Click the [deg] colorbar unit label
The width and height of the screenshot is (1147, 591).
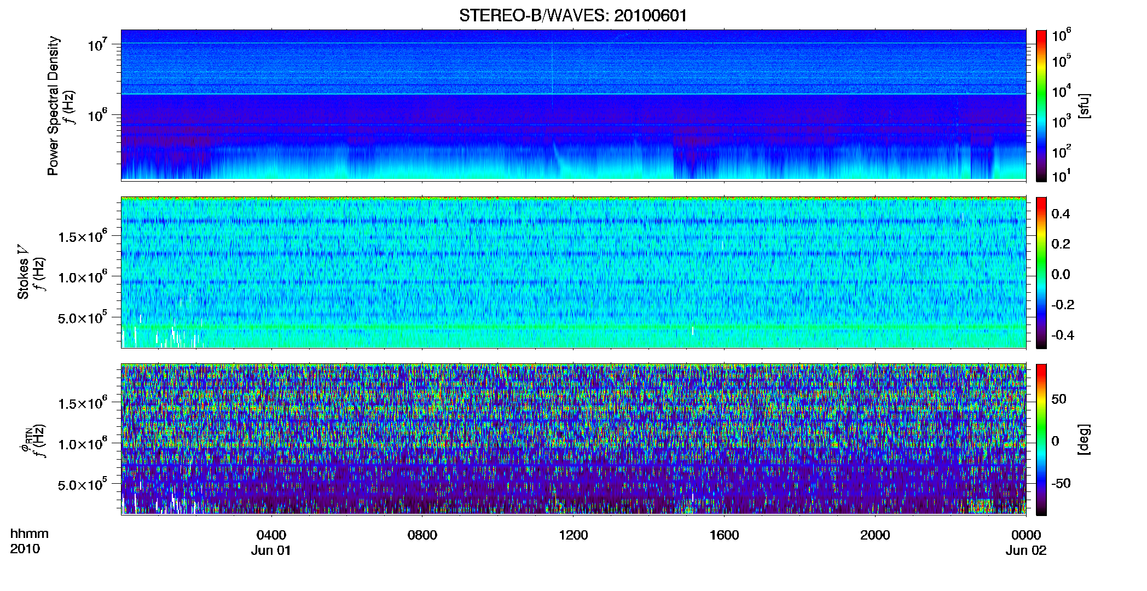(x=1084, y=439)
